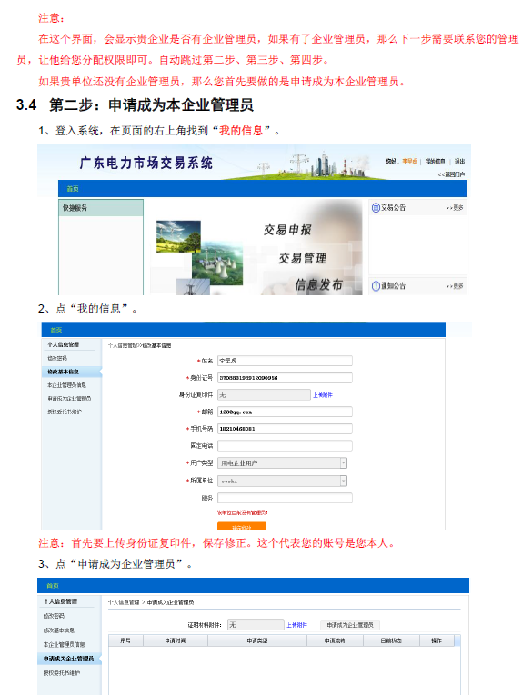Click the 固定电话 empty input field
This screenshot has height=695, width=532.
pyautogui.click(x=285, y=445)
